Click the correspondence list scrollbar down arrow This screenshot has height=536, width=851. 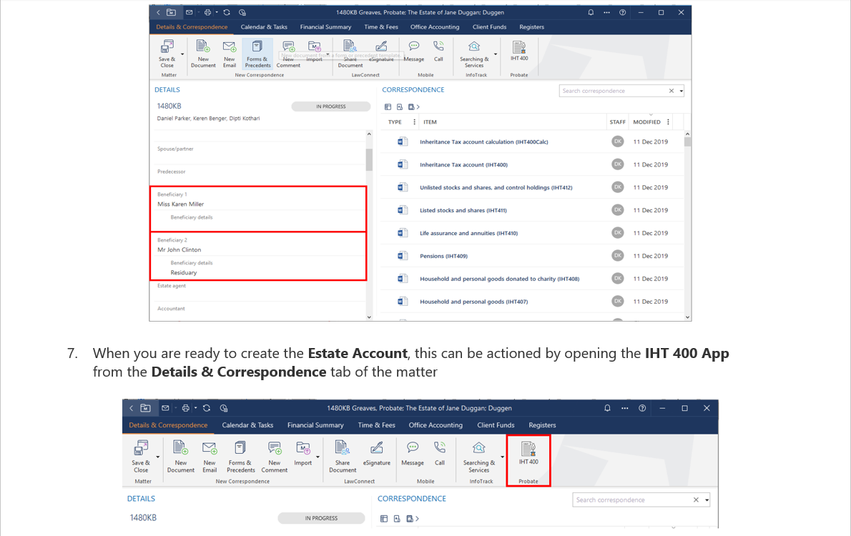687,317
